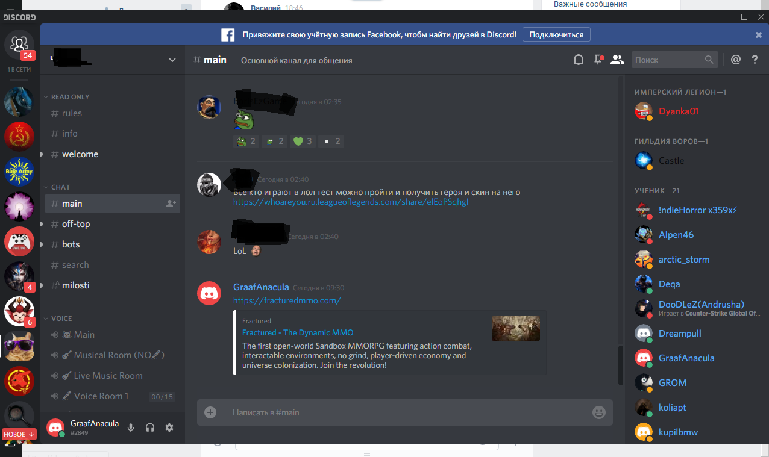Open the League of Legends whoareyou link
The width and height of the screenshot is (769, 457).
pos(351,202)
